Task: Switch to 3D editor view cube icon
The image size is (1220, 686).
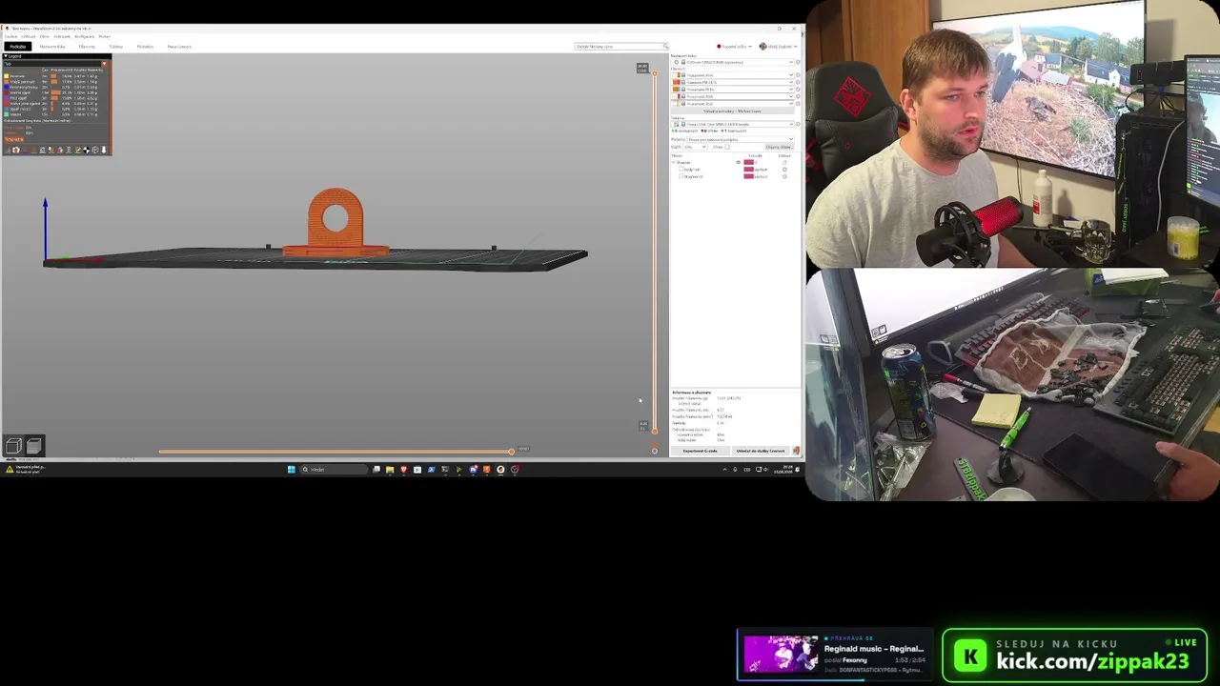Action: (13, 446)
